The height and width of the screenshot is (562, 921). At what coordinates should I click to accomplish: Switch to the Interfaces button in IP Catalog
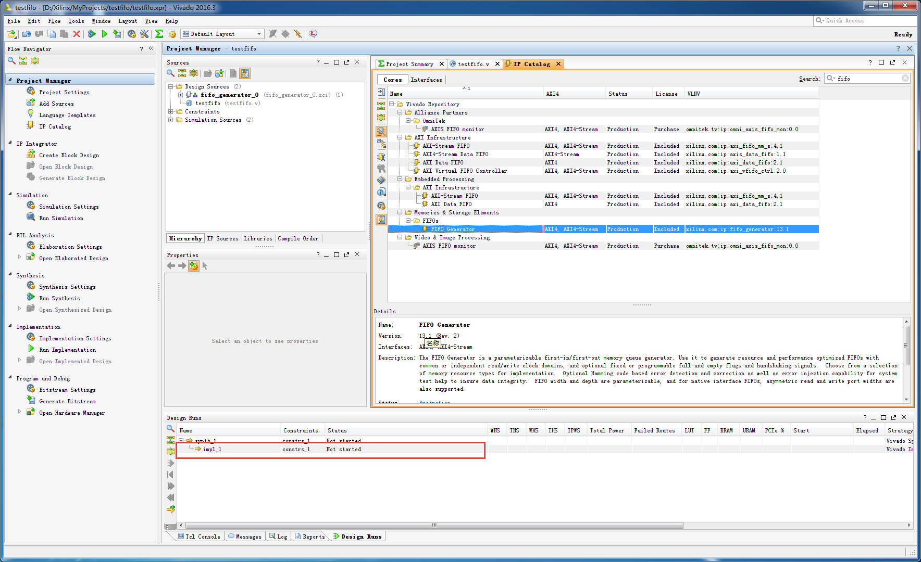426,80
